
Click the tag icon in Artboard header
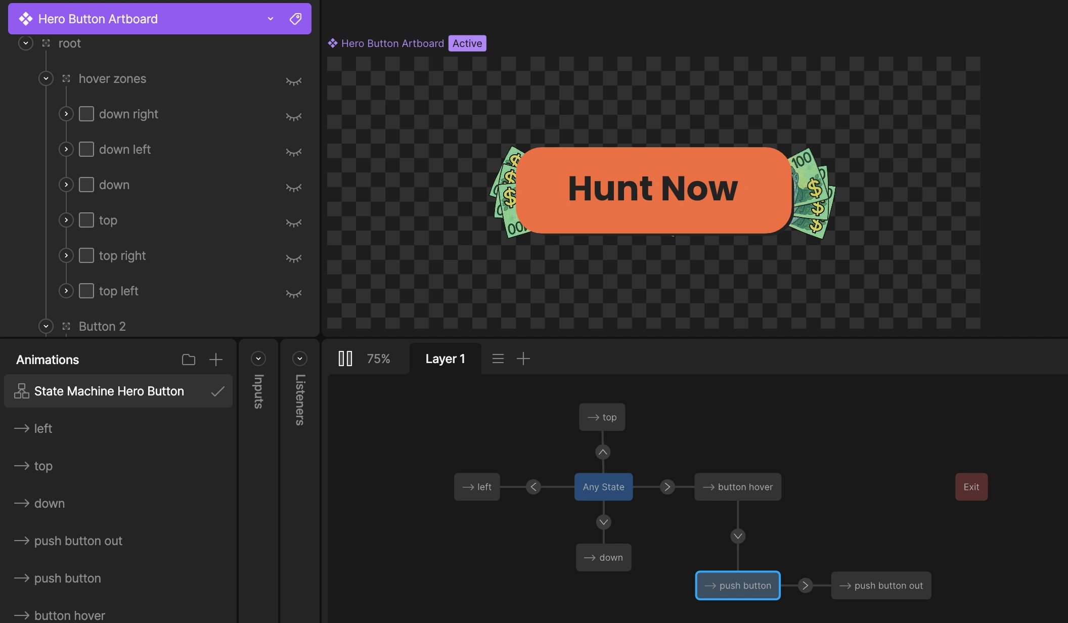point(295,19)
